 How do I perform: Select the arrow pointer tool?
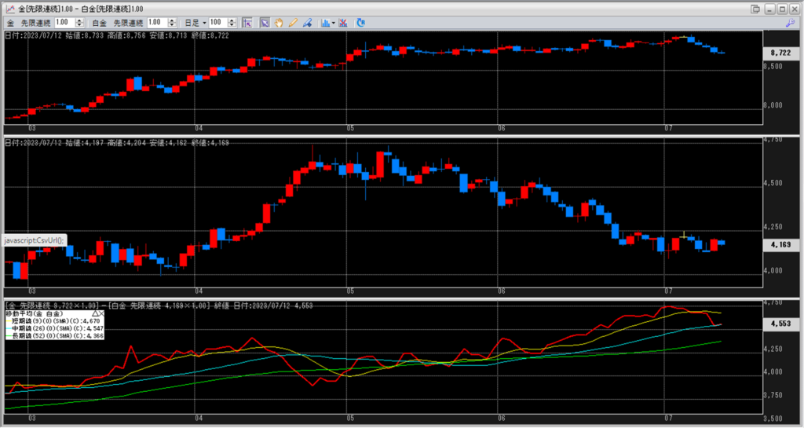(x=265, y=23)
